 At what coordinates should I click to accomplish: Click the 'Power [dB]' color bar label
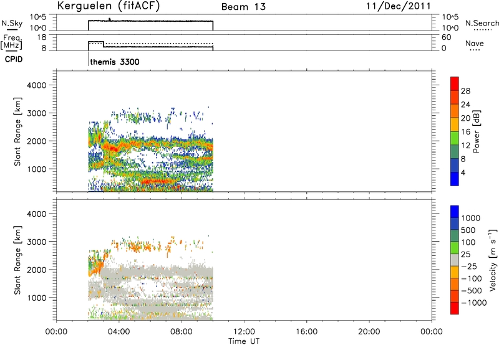pyautogui.click(x=476, y=131)
